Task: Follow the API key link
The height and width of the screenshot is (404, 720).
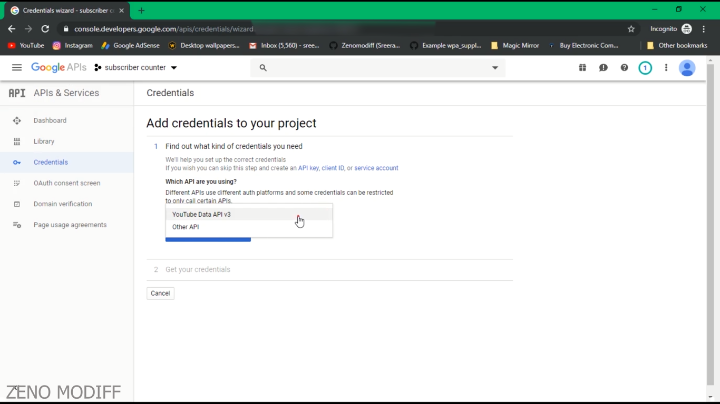Action: (x=308, y=168)
